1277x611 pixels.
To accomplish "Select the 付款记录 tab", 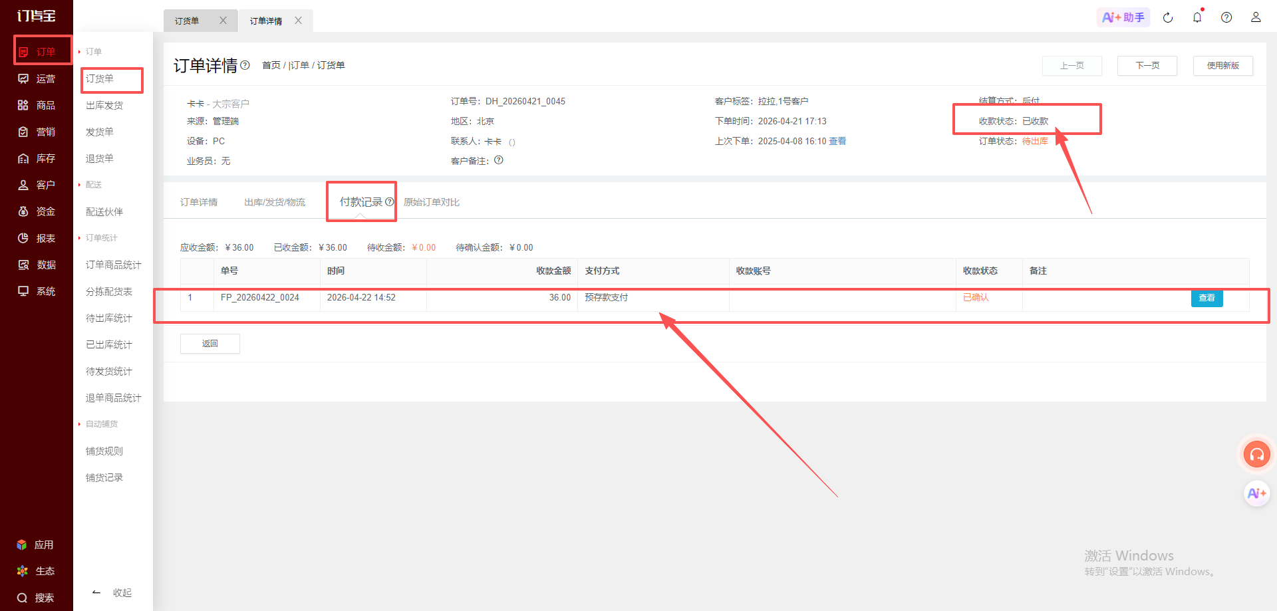I will click(361, 201).
